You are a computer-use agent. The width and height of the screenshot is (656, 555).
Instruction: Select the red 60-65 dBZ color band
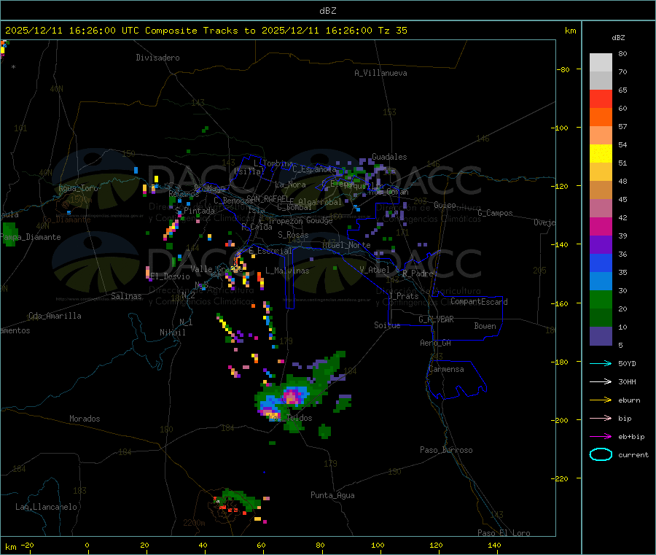(601, 98)
